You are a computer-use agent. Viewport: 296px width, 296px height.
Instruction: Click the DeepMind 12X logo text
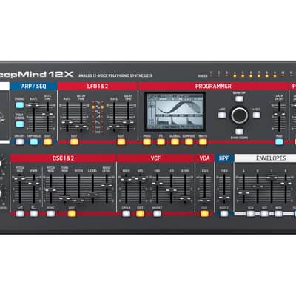pos(36,74)
